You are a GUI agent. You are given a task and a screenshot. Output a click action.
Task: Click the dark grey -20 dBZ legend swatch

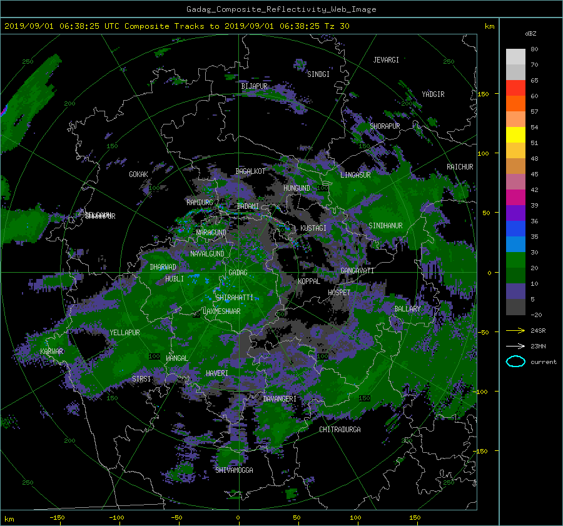515,307
